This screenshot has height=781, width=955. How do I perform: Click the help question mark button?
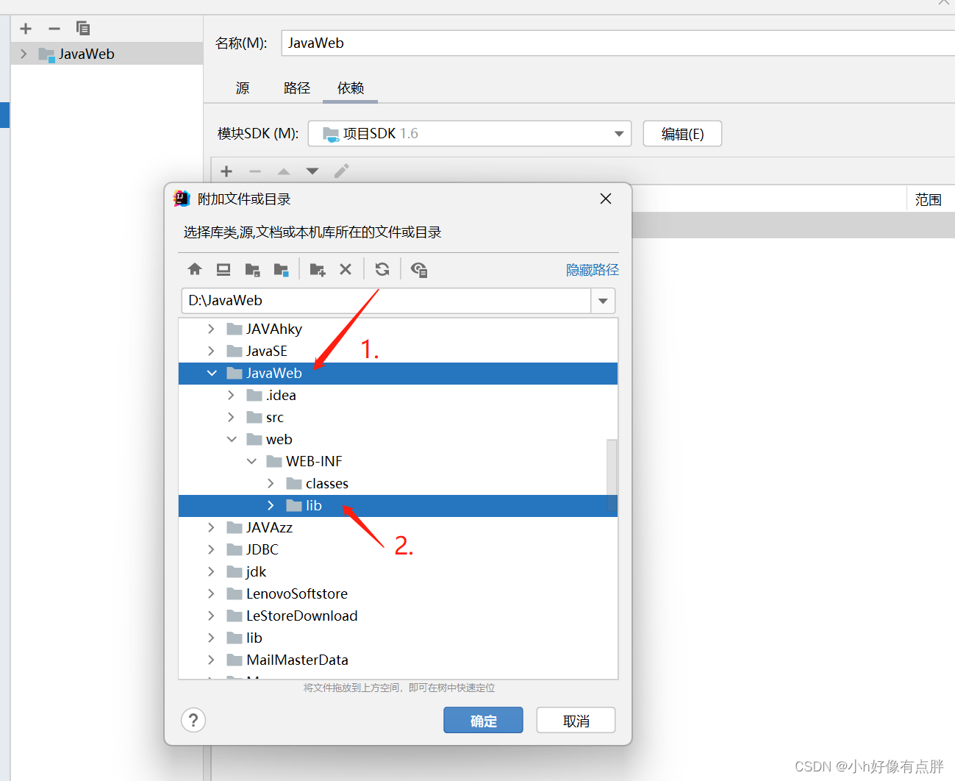193,720
